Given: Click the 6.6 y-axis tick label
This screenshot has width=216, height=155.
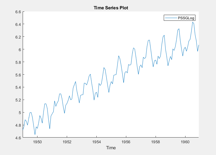Looking at the screenshot, I should (18, 12).
